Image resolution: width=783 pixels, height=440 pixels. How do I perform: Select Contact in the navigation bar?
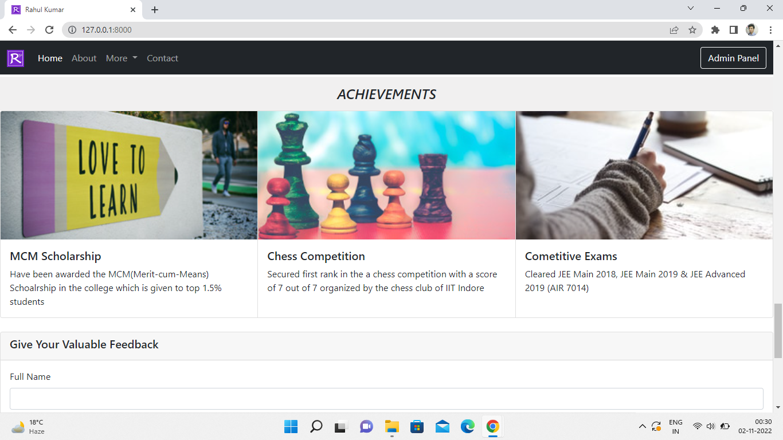pos(162,58)
